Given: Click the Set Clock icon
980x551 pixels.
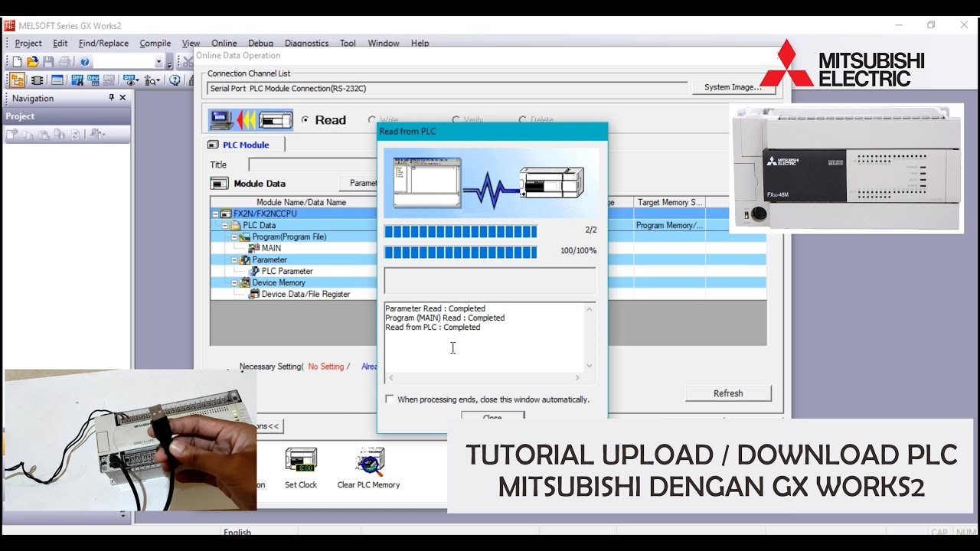Looking at the screenshot, I should coord(301,461).
